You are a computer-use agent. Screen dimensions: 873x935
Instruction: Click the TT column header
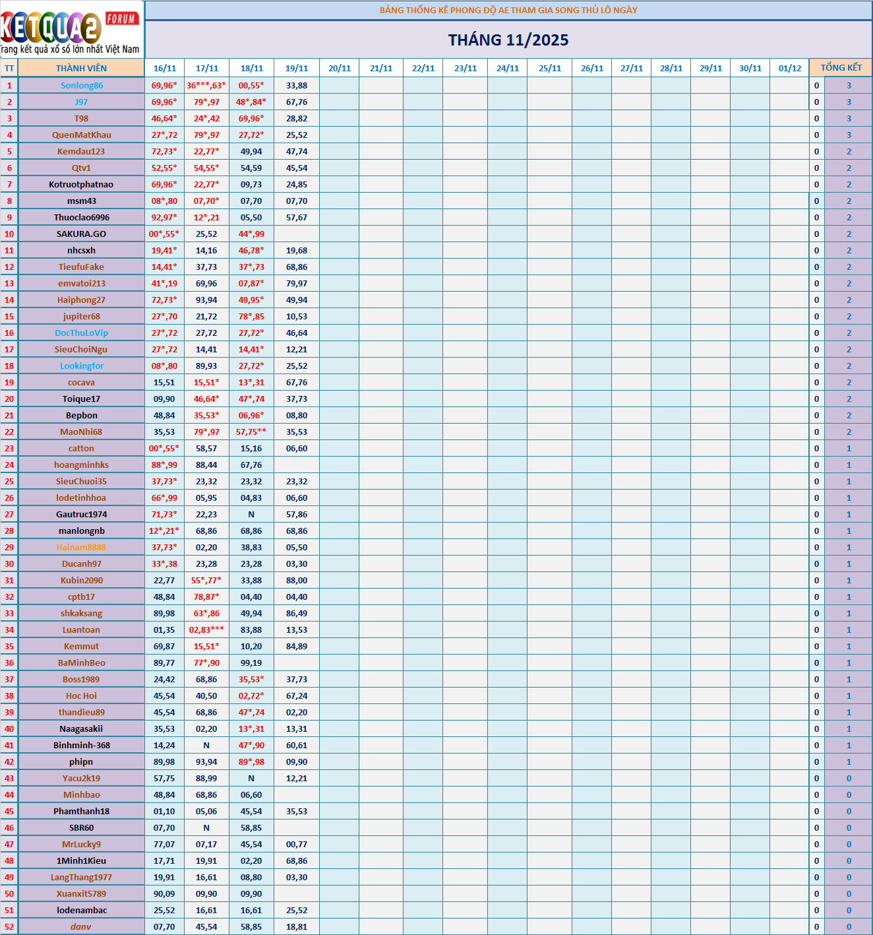click(x=9, y=68)
